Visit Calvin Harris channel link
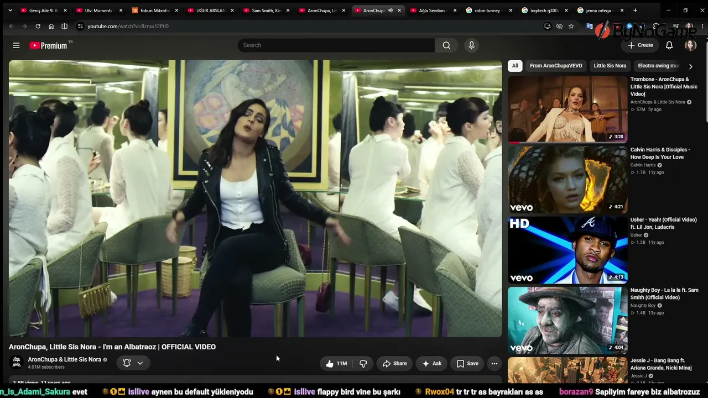The height and width of the screenshot is (398, 708). (643, 165)
